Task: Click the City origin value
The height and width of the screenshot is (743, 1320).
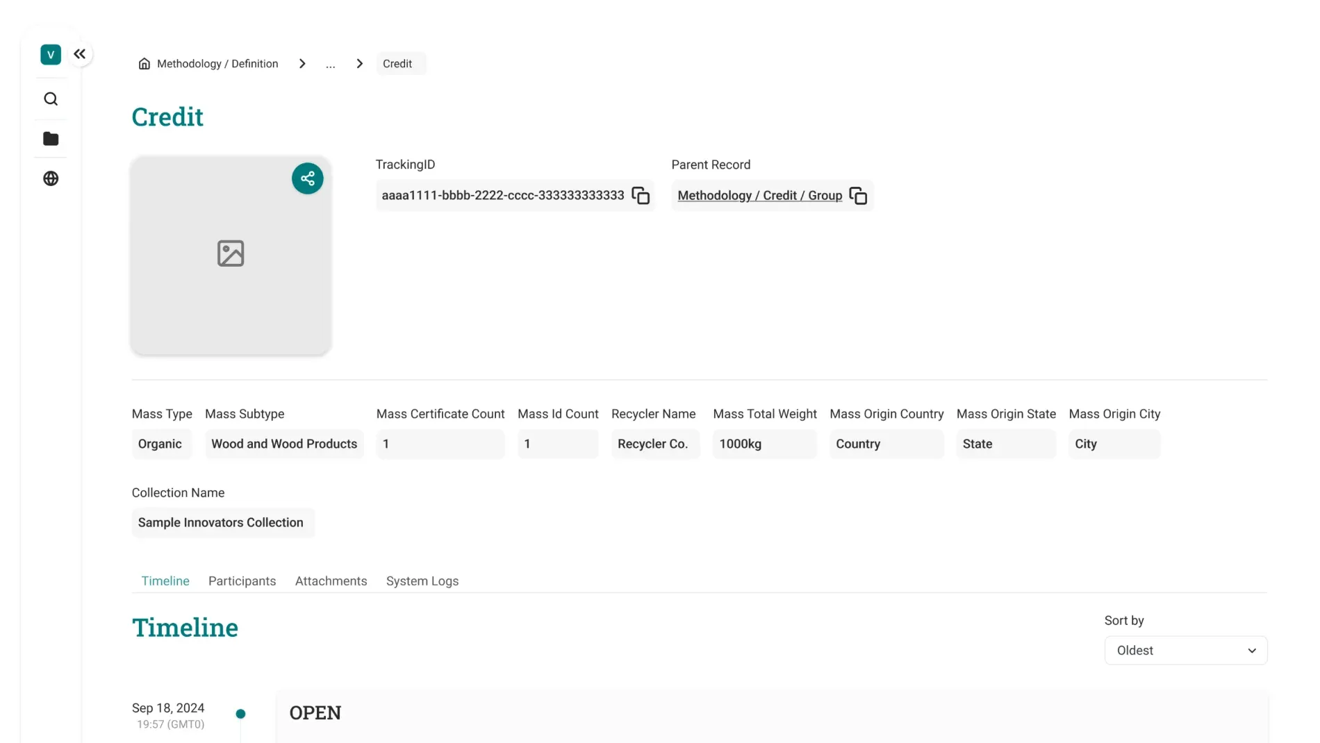Action: click(x=1114, y=444)
